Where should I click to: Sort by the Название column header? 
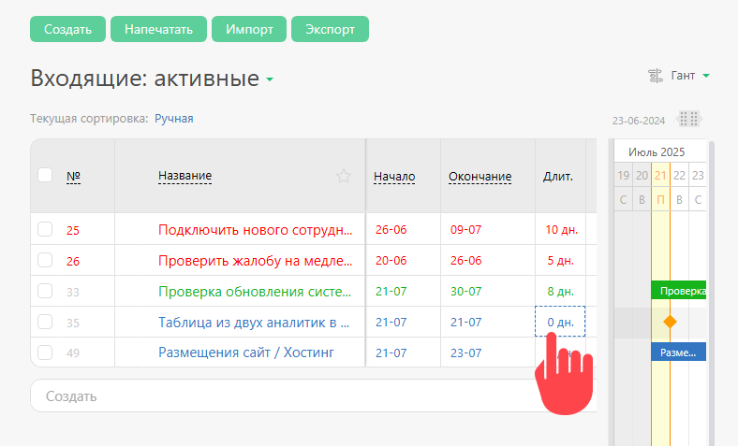pos(185,176)
